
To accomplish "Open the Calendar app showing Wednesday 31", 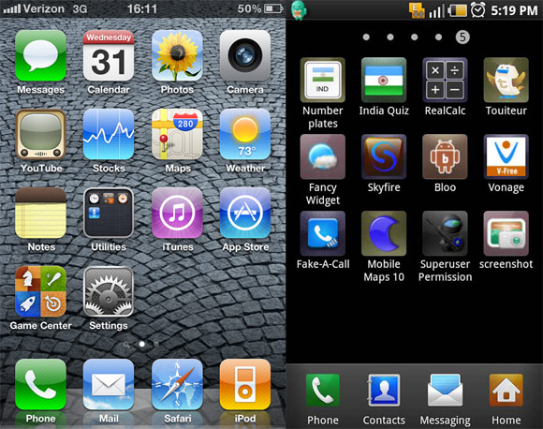I will (109, 56).
